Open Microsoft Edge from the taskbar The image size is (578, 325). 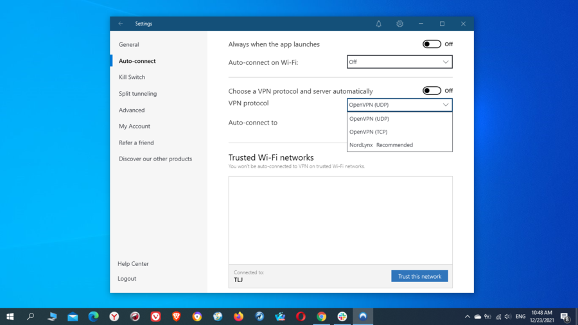(94, 316)
